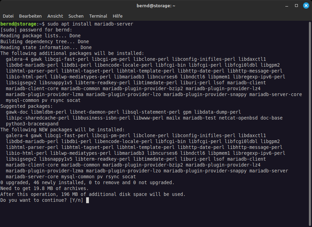Click the title bar text bernd@storage: ~
Image resolution: width=312 pixels, height=227 pixels.
[156, 6]
